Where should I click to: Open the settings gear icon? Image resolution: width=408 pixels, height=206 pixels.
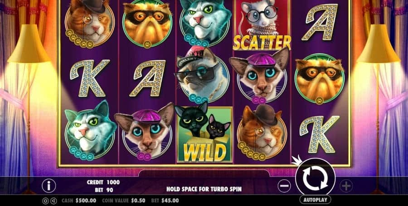[x=45, y=201]
